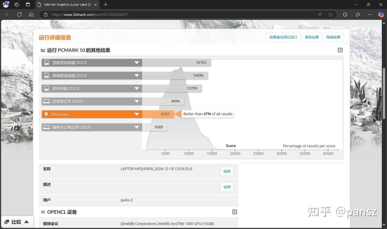The height and width of the screenshot is (229, 387).
Task: Close the Intel Arc Graphics tab
Action: coord(95,5)
